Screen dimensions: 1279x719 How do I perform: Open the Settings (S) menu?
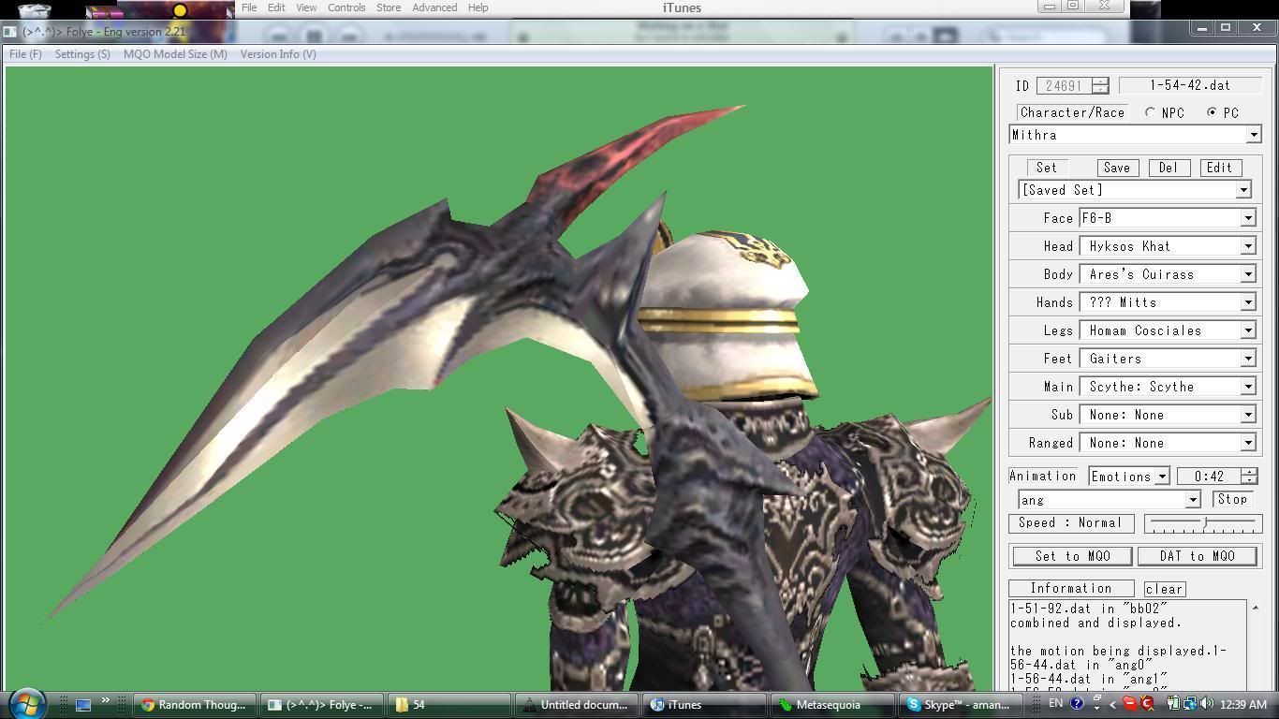click(82, 54)
